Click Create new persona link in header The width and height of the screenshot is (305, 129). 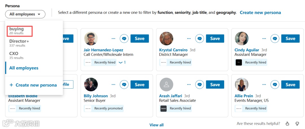tap(260, 12)
